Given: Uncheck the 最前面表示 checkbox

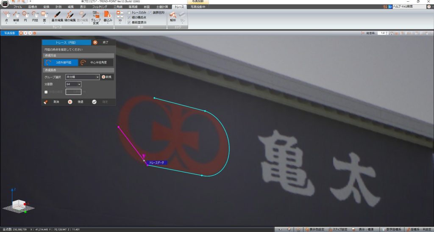Looking at the screenshot, I should click(x=129, y=22).
